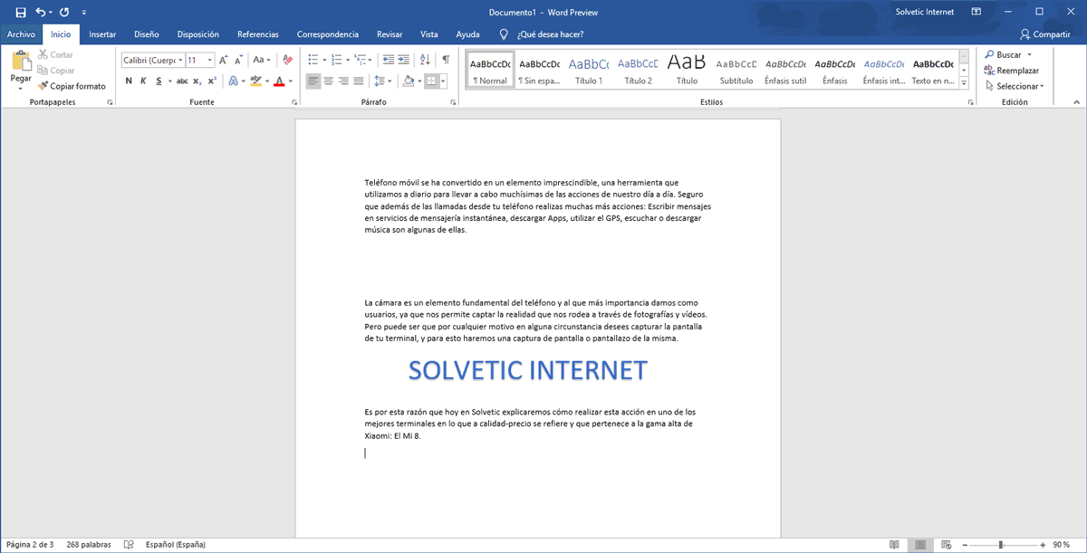1087x553 pixels.
Task: Increase paragraph indent
Action: (x=404, y=60)
